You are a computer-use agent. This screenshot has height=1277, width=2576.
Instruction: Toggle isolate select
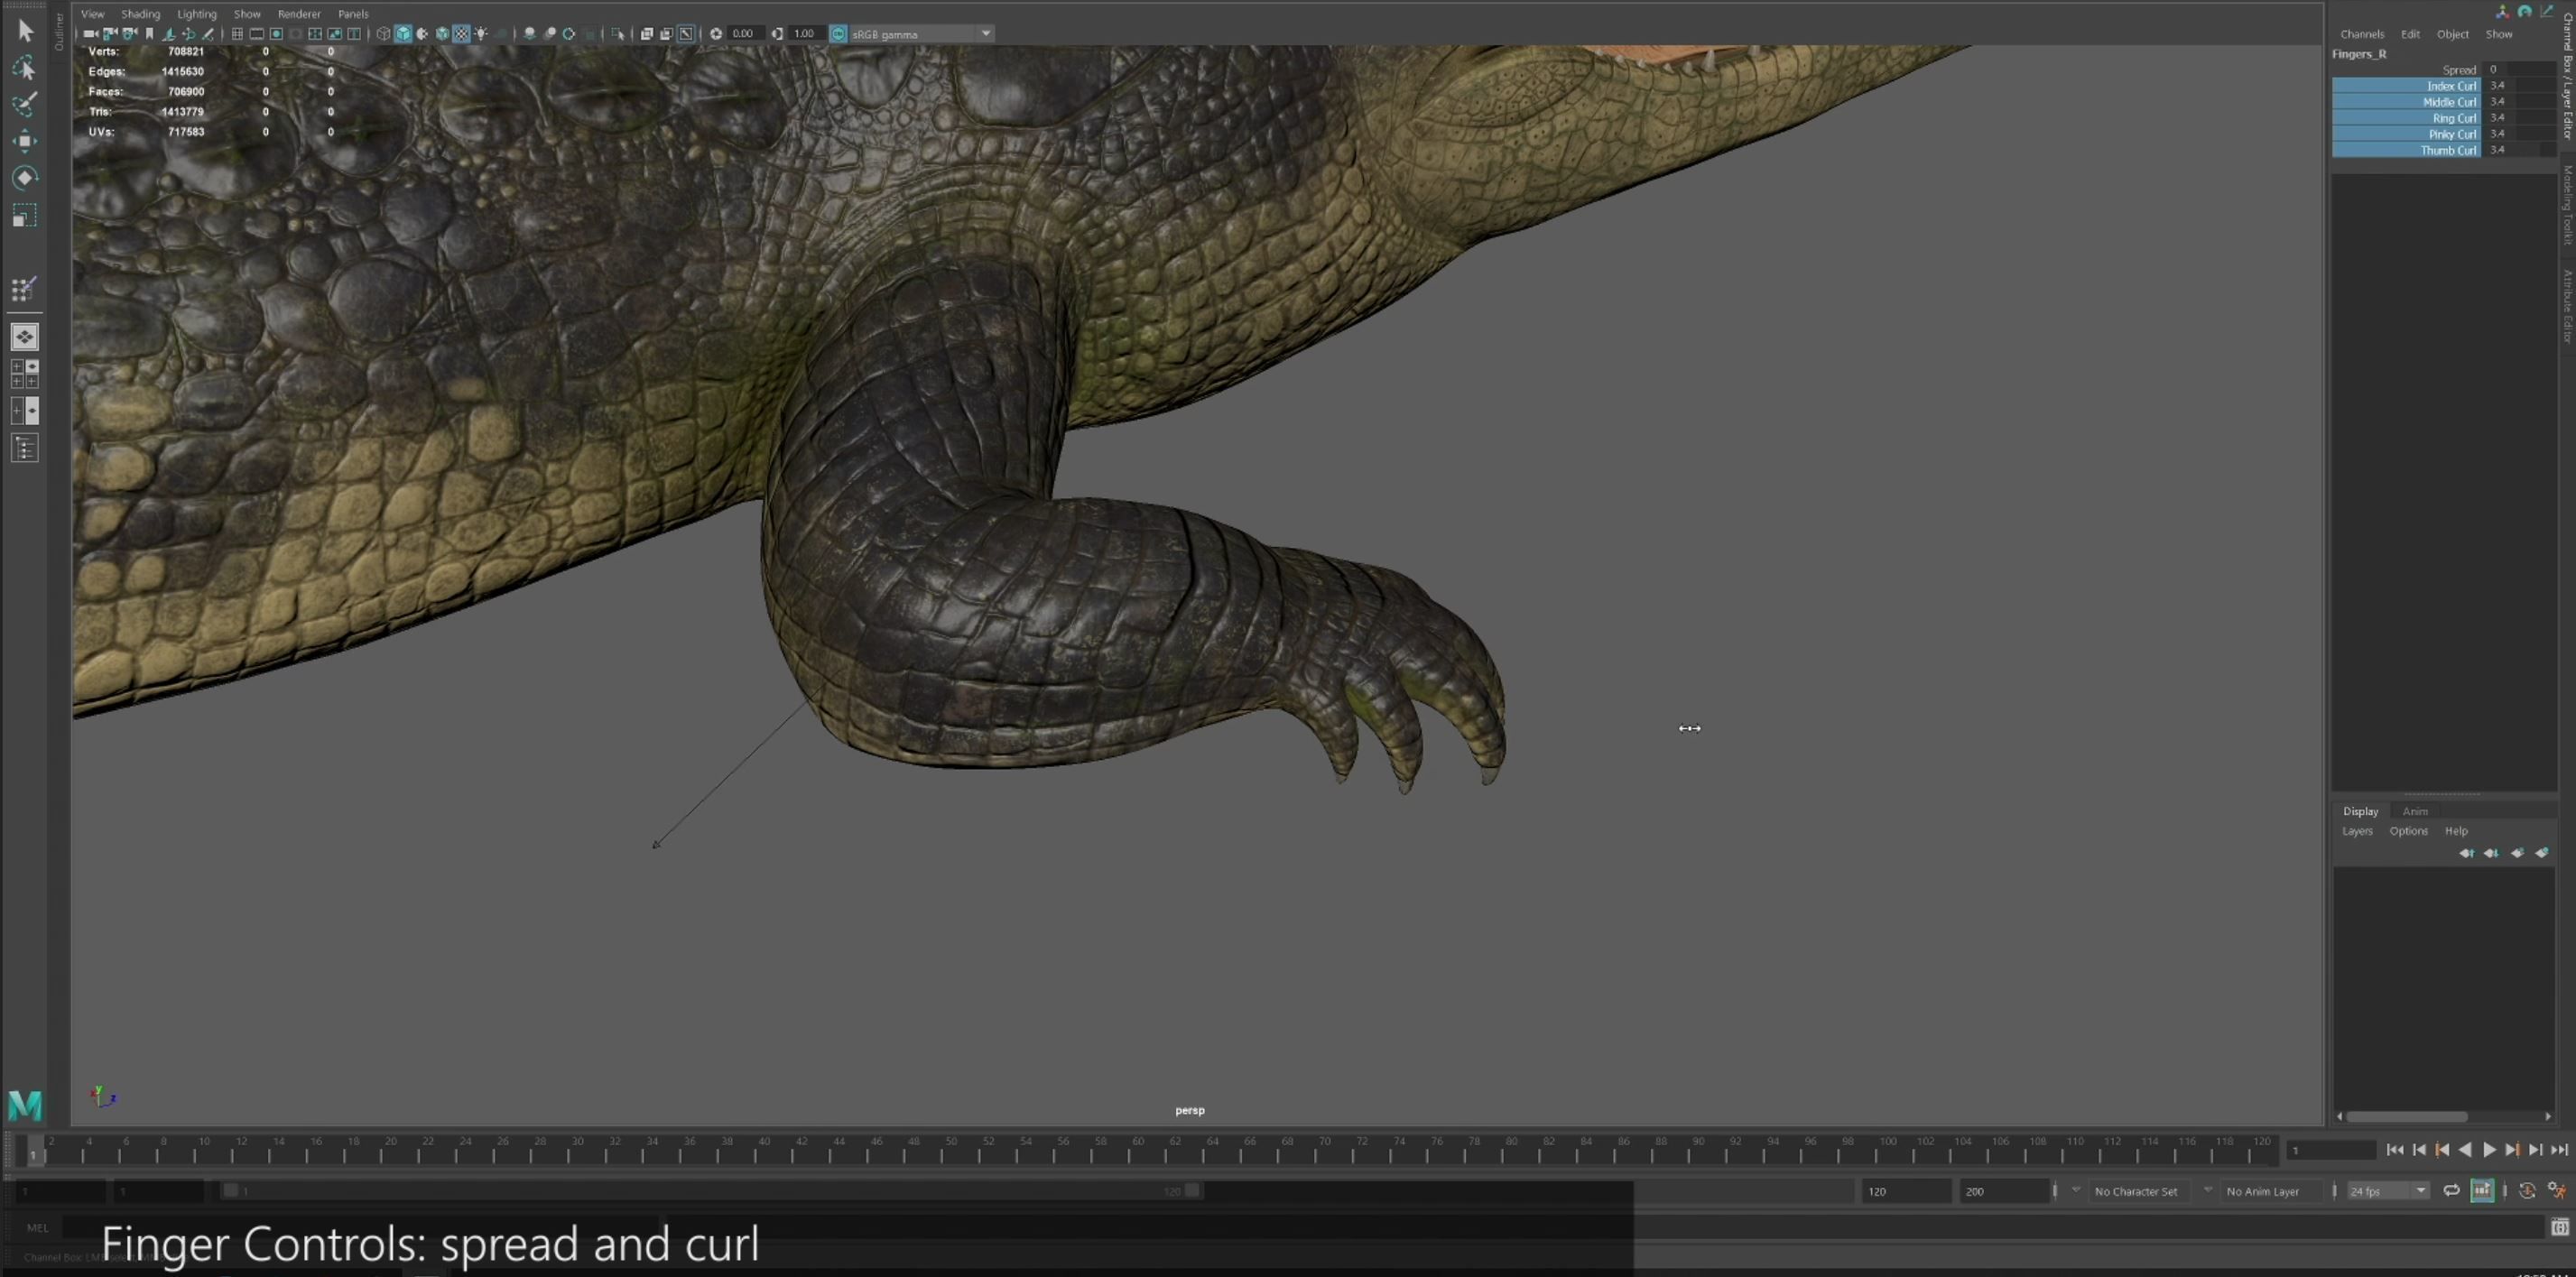618,34
